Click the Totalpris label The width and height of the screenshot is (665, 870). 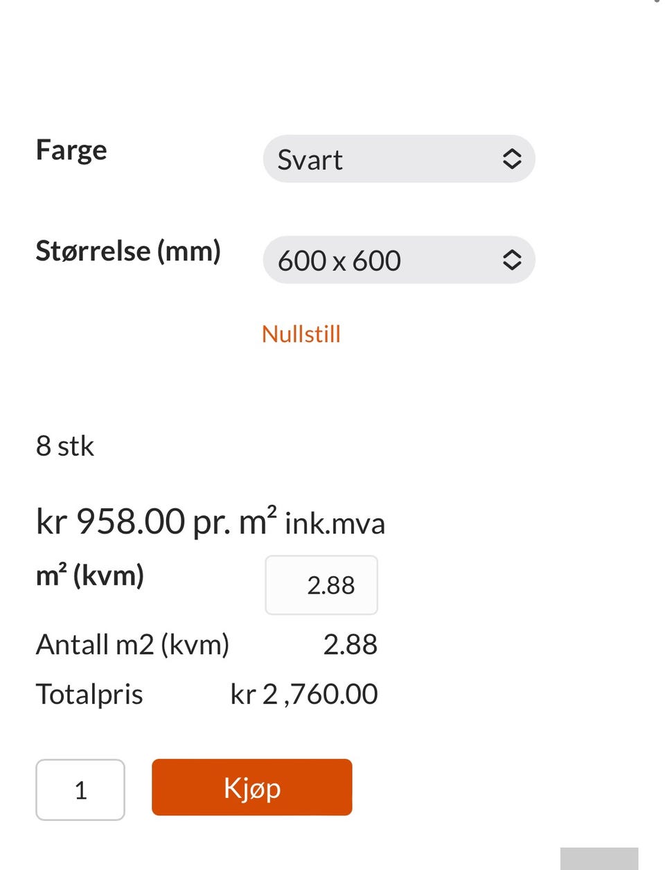[x=89, y=694]
